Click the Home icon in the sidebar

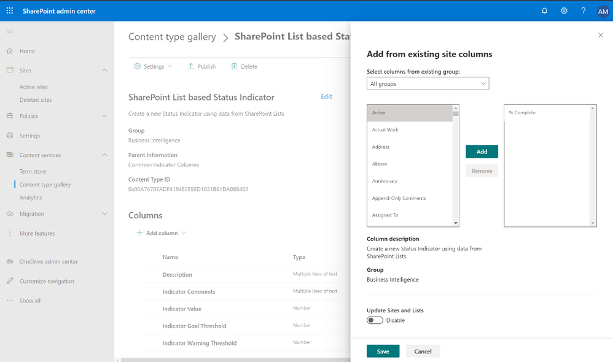click(x=10, y=51)
